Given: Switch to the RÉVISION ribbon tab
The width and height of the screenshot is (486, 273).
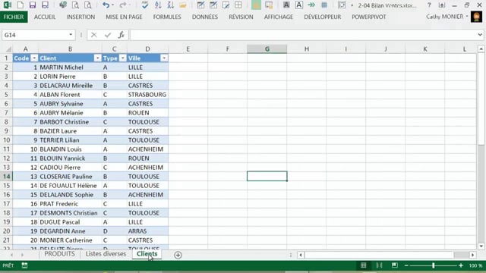Looking at the screenshot, I should 241,17.
